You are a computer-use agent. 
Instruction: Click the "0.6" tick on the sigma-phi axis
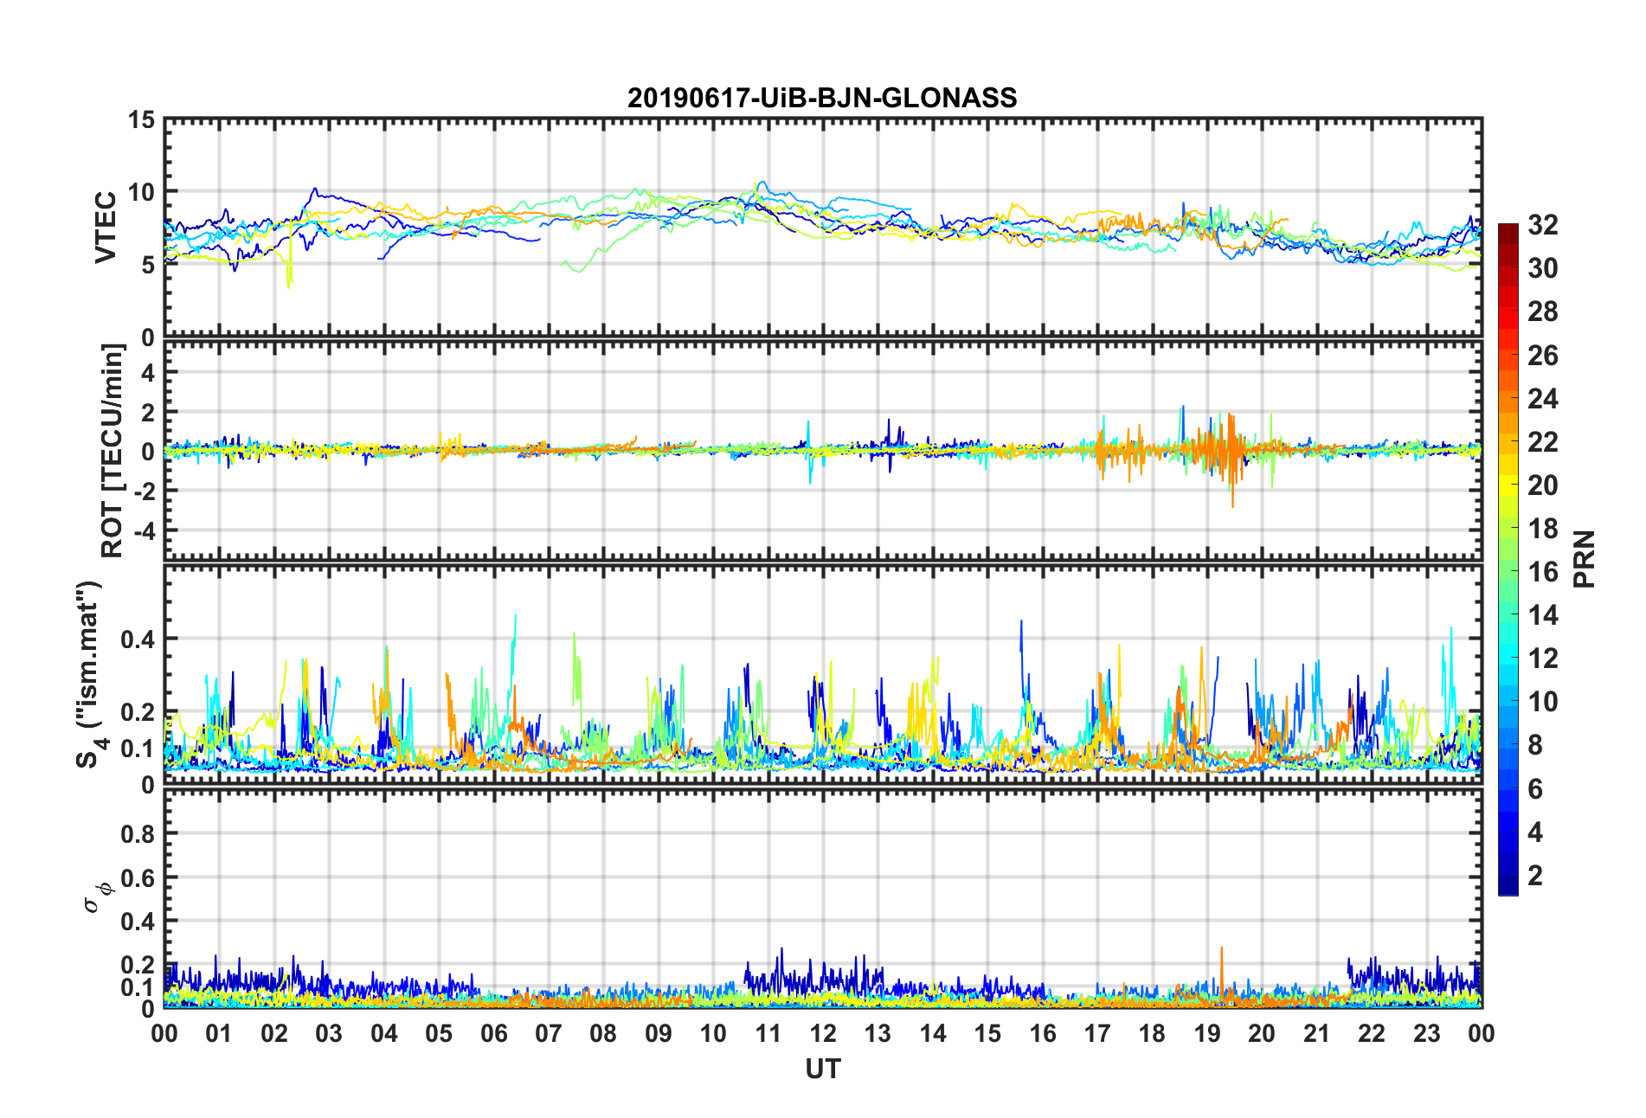[138, 877]
